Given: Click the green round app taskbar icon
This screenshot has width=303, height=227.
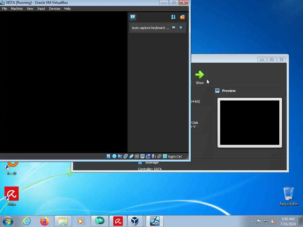Looking at the screenshot, I should point(99,221).
